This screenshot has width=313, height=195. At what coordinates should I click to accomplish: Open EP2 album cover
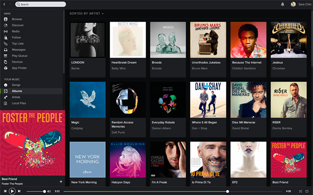click(248, 160)
